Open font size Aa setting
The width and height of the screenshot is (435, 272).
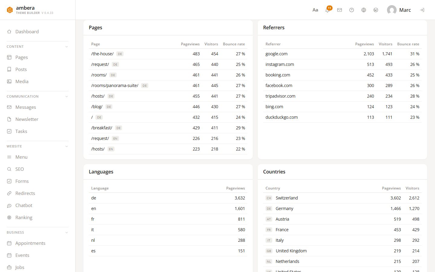(315, 10)
